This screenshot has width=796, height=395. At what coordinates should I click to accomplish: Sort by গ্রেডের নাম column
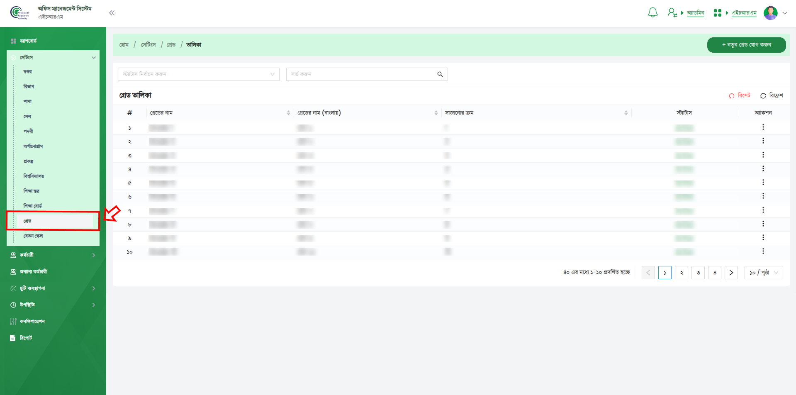288,113
